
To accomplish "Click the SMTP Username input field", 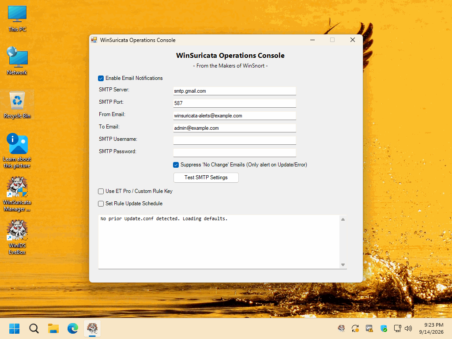I will click(x=235, y=140).
